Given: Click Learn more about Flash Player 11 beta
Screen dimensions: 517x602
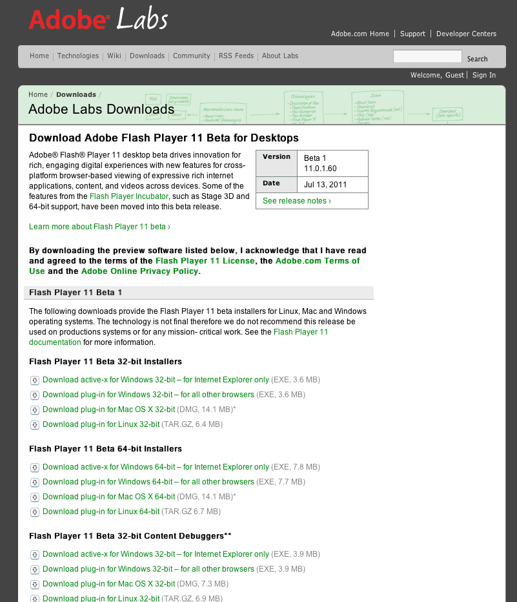Looking at the screenshot, I should [99, 227].
